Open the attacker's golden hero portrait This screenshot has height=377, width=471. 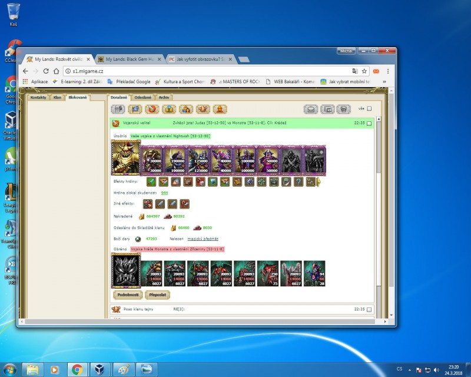(125, 157)
